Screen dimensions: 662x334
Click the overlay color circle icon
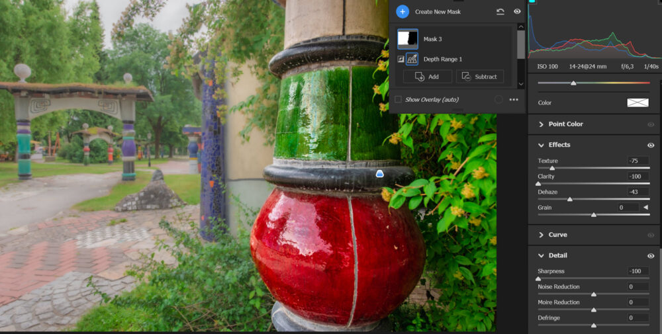point(498,99)
